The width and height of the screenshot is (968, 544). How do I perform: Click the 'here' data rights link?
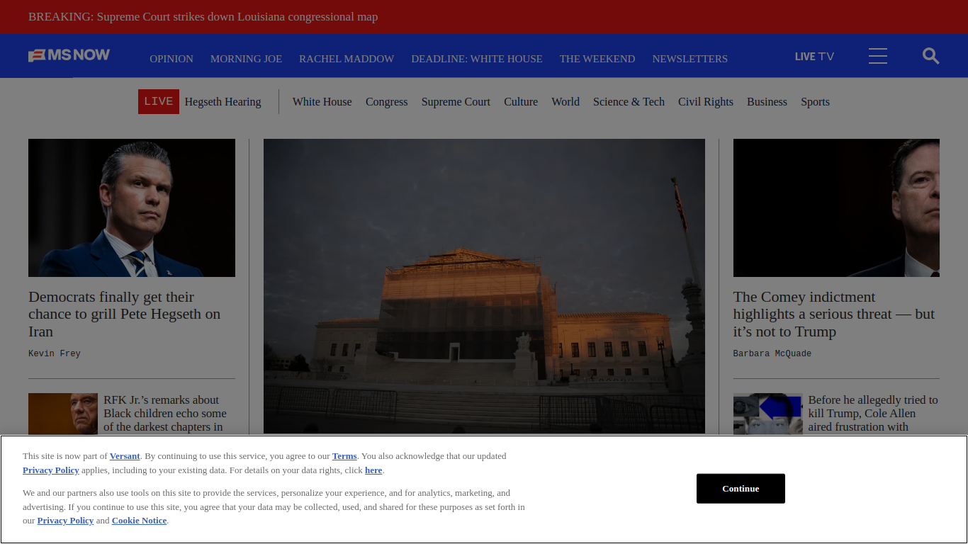click(373, 470)
